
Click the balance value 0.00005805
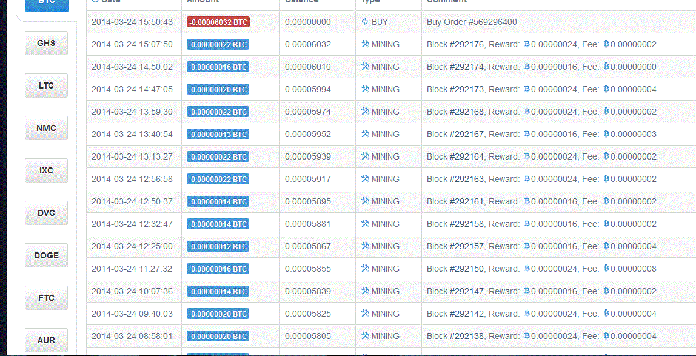tap(307, 336)
